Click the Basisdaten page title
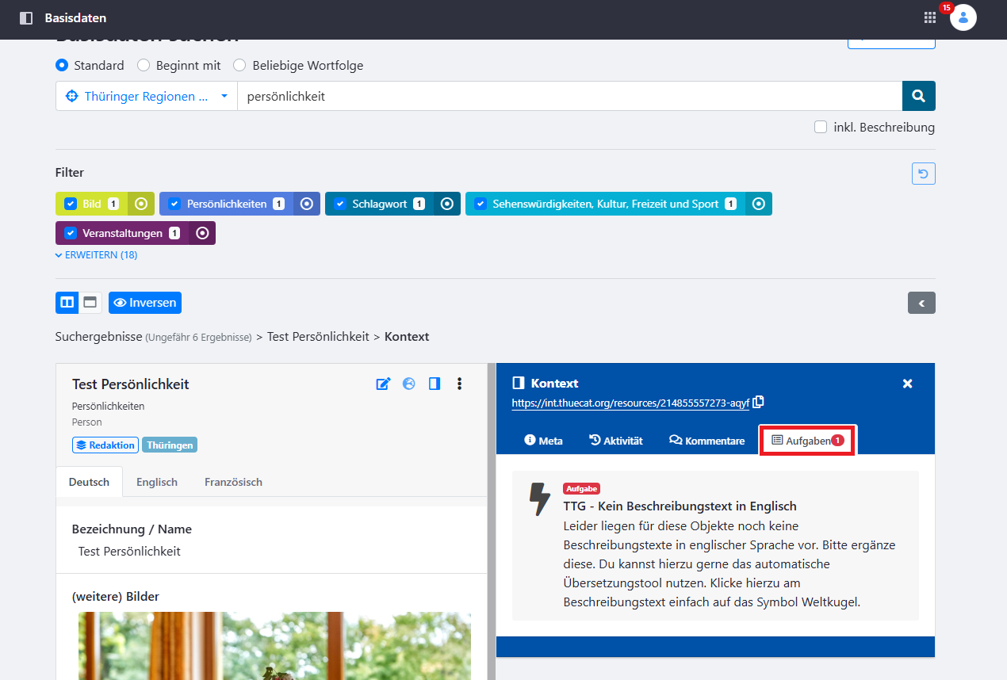 pyautogui.click(x=75, y=17)
